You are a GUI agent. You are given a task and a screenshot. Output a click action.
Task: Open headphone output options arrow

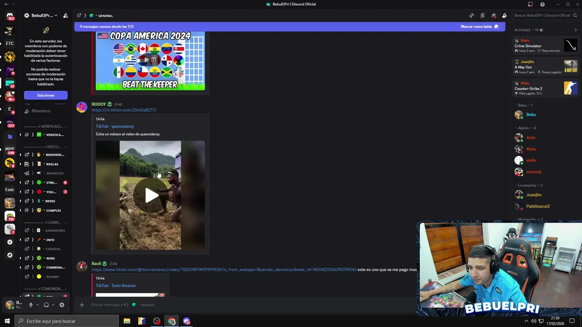(x=53, y=305)
